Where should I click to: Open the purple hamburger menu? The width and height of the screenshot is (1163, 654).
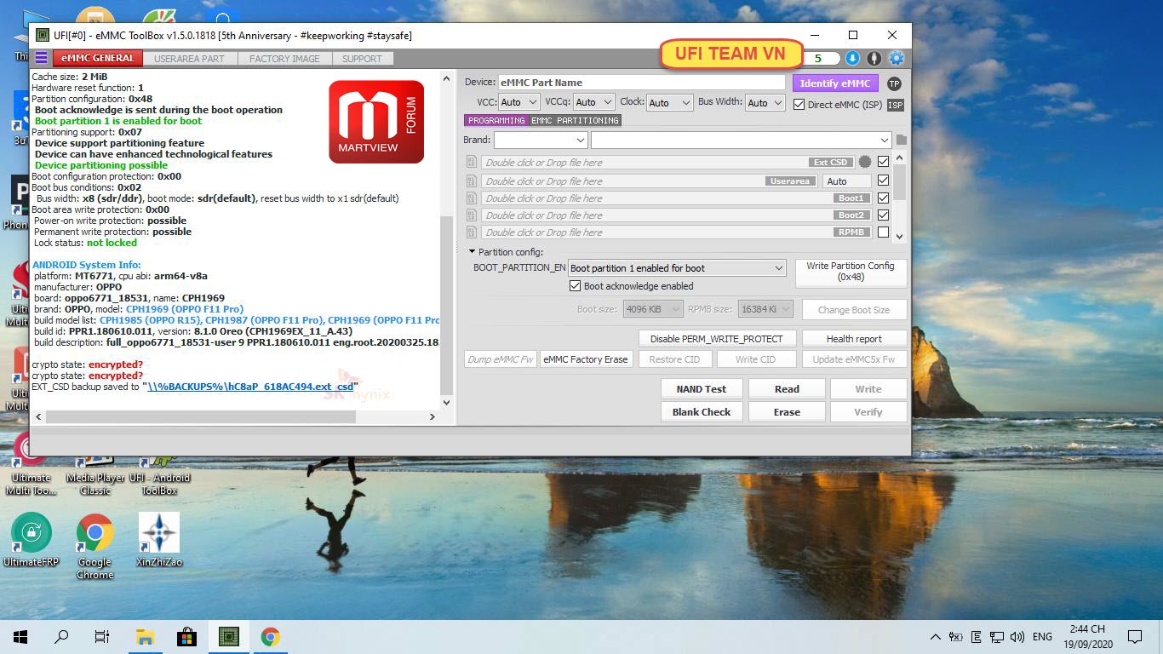coord(41,58)
